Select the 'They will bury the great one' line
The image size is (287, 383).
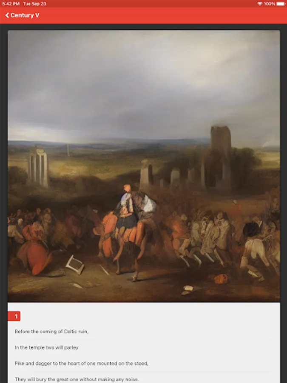pos(77,379)
